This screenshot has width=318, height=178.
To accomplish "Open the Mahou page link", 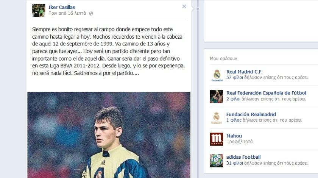I will (234, 136).
